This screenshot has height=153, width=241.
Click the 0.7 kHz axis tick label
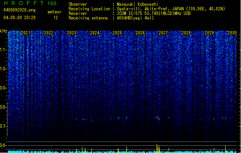(x=3, y=126)
